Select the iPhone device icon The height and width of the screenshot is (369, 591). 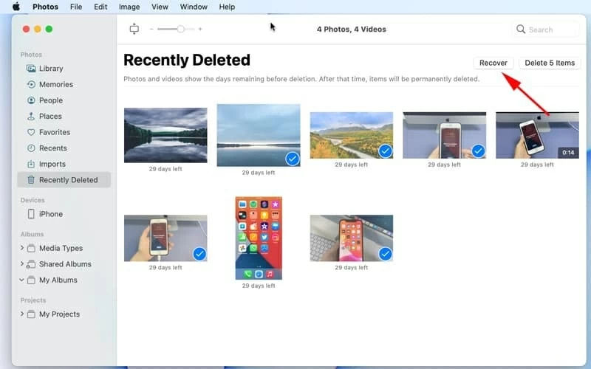pyautogui.click(x=31, y=214)
